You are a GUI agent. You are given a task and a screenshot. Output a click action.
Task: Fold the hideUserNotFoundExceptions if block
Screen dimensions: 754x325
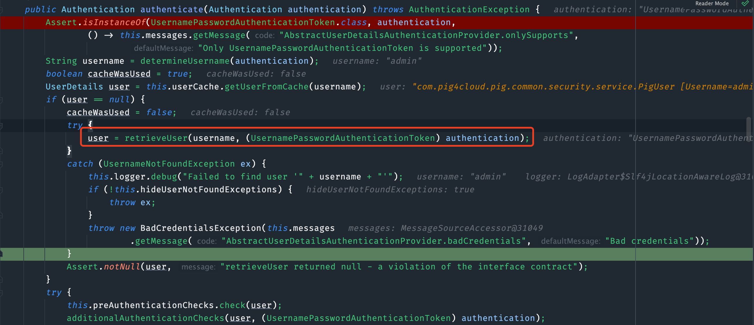tap(1, 190)
